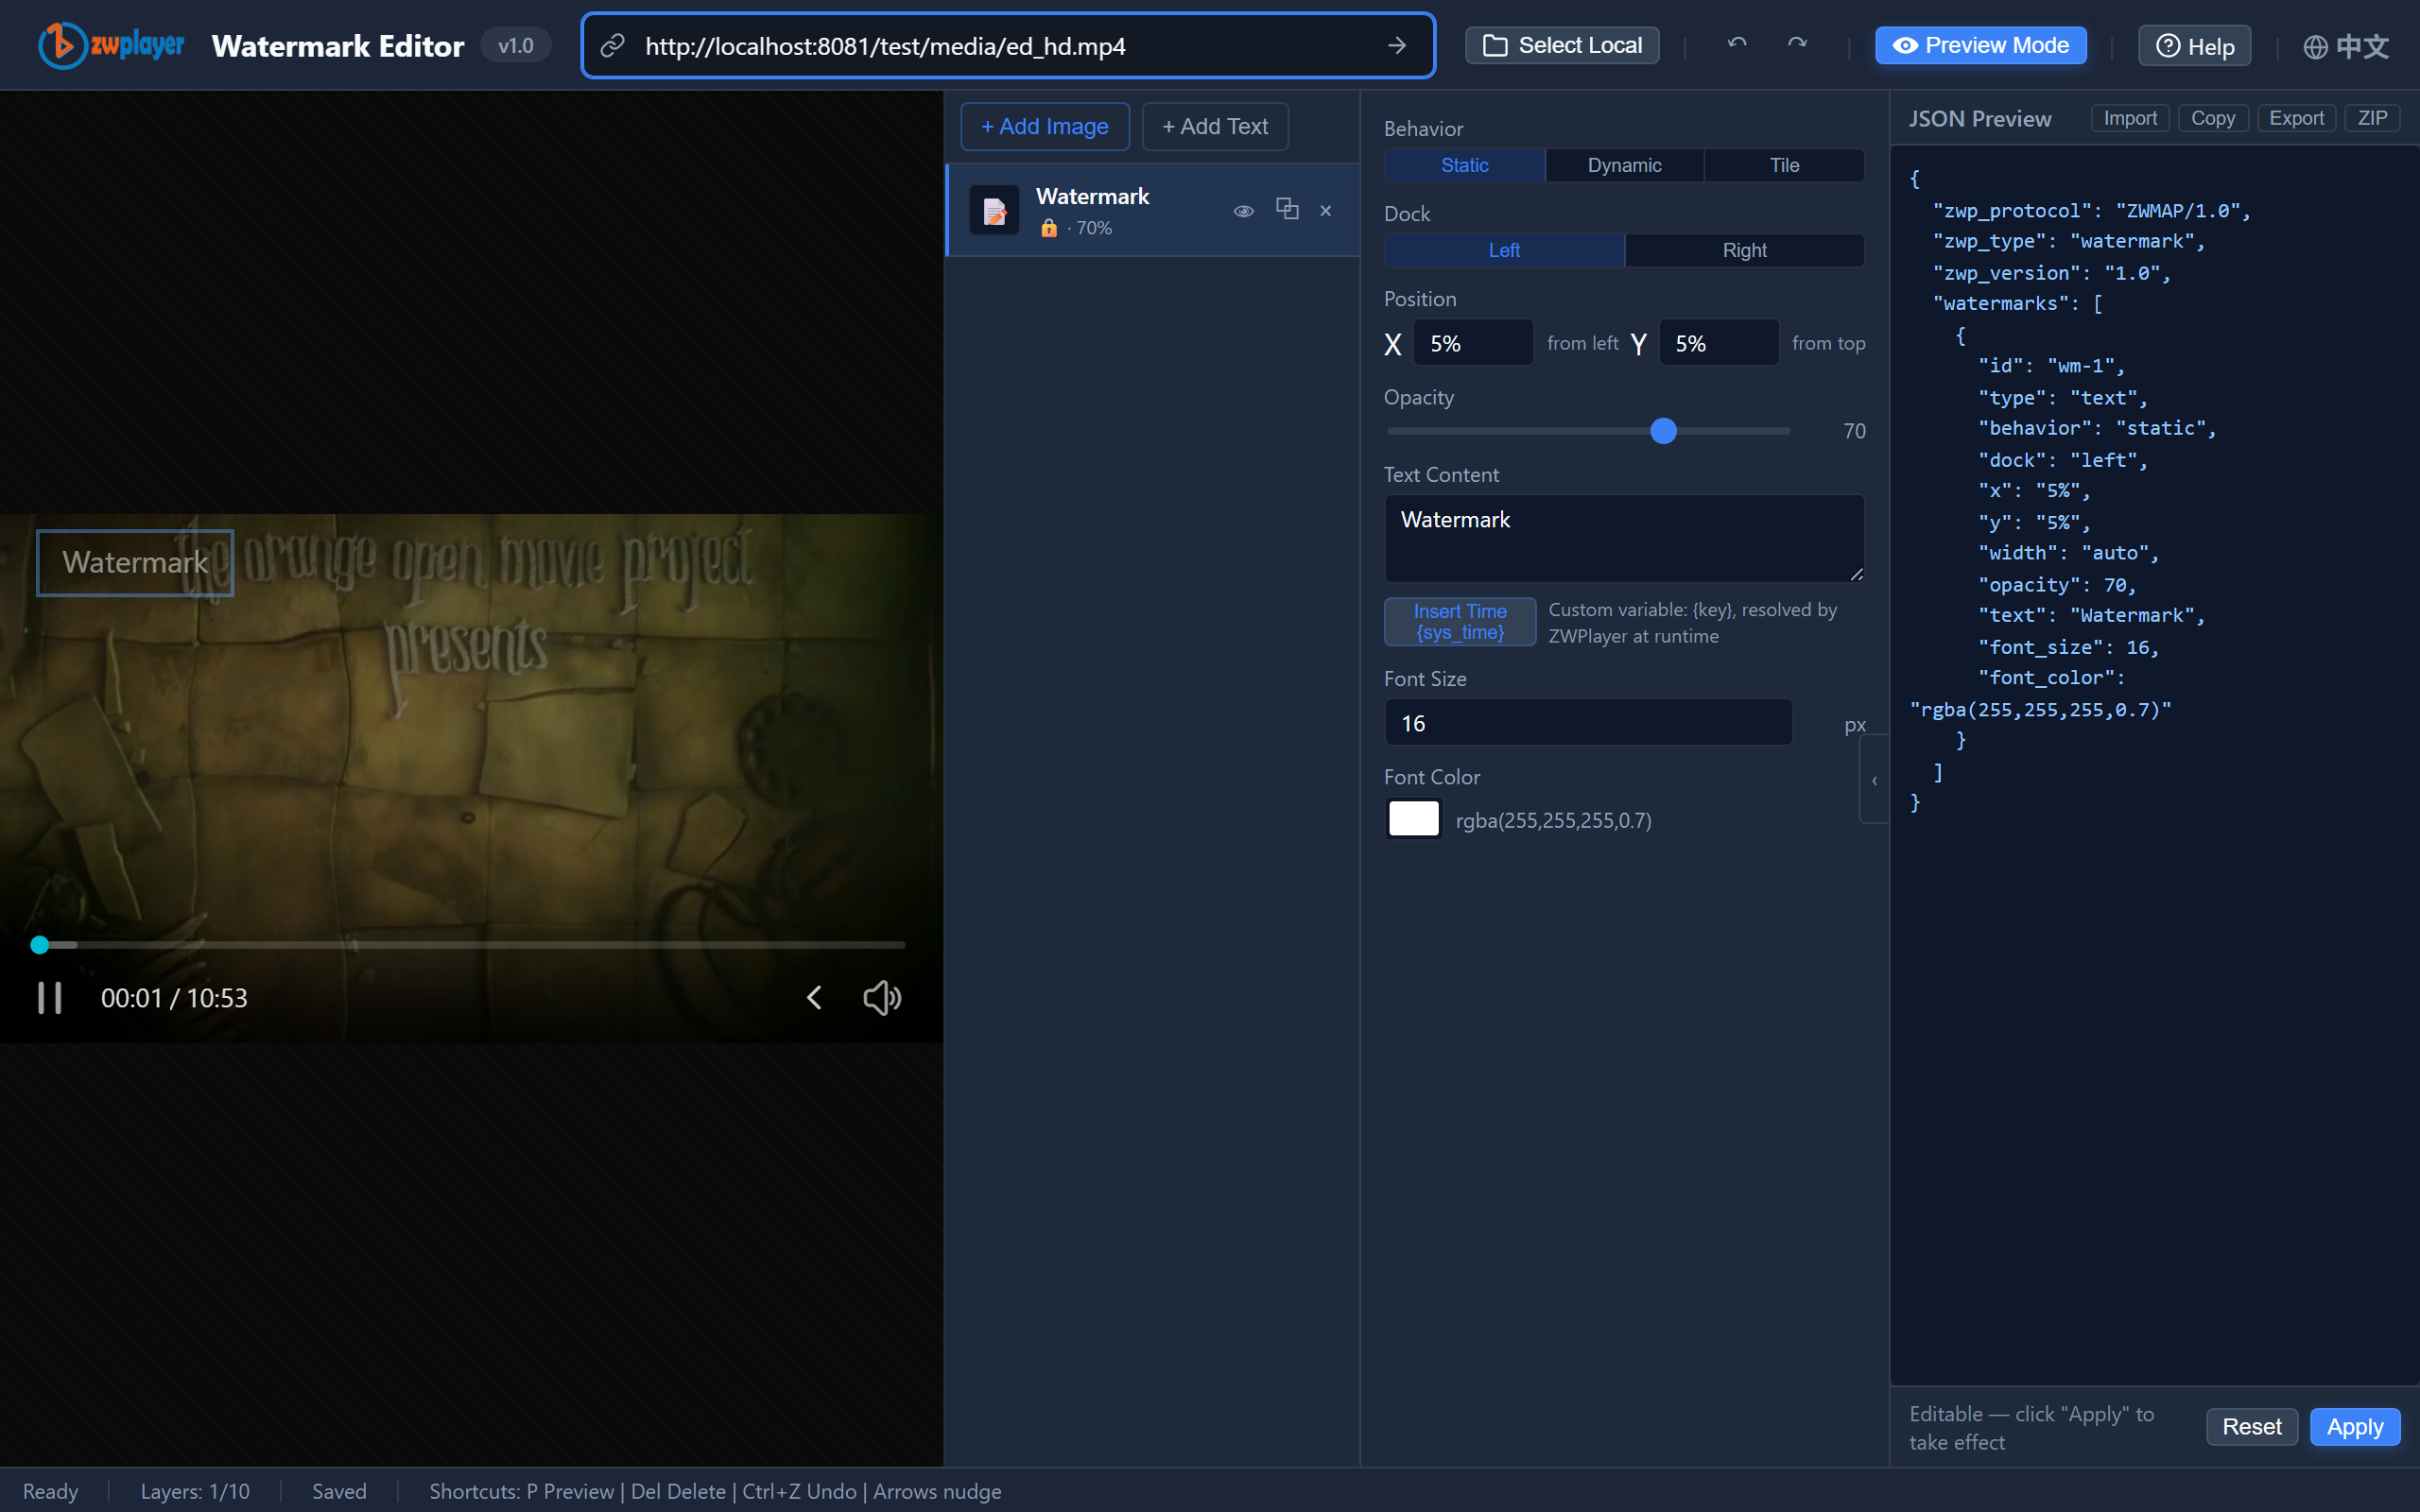Copy the JSON preview
This screenshot has width=2420, height=1512.
2212,118
